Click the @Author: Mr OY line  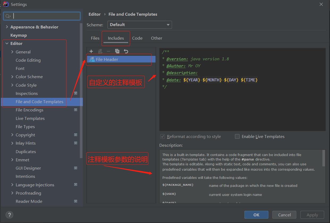[181, 66]
